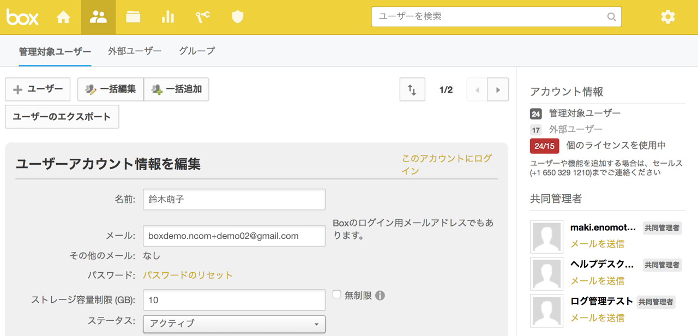Enable the 無制限 storage checkbox
Image resolution: width=698 pixels, height=336 pixels.
[x=337, y=295]
